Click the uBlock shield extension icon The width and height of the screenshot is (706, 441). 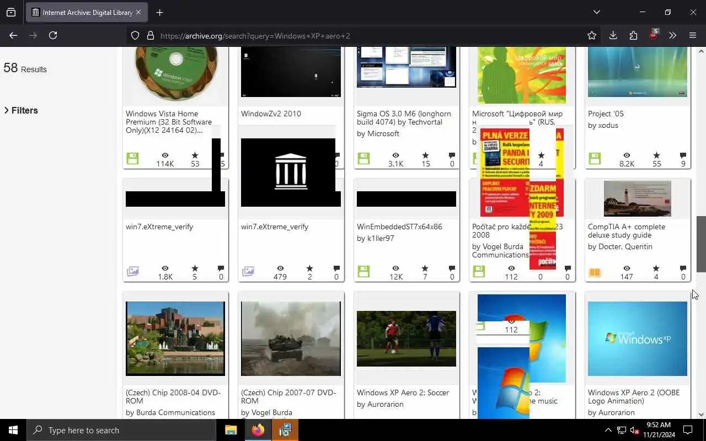pyautogui.click(x=653, y=35)
